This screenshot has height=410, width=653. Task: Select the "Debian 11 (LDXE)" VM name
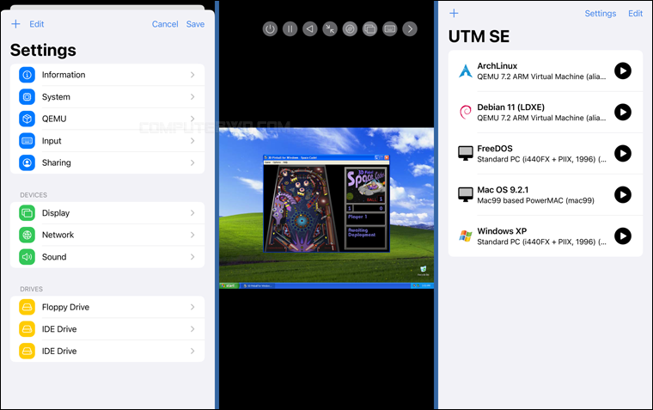510,107
